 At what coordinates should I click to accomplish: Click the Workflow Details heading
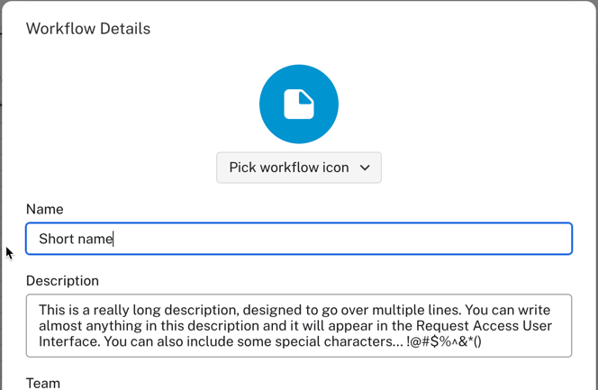(88, 29)
